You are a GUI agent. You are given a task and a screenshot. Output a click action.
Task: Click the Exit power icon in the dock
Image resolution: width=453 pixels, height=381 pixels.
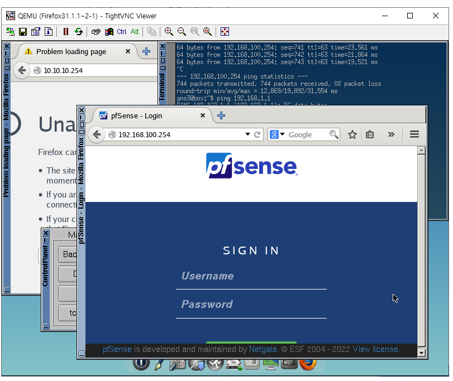point(141,363)
